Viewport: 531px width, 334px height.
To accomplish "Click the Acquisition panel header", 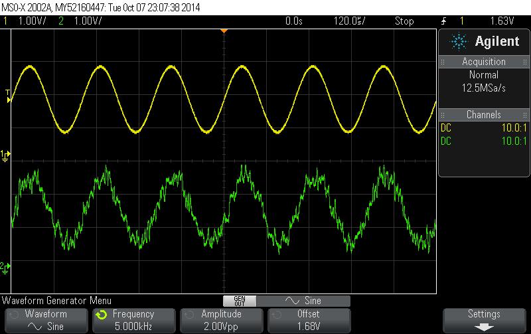I will pos(485,62).
